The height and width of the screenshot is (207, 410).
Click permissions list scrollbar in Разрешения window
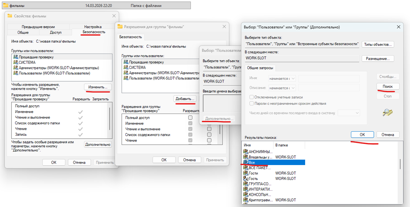(220, 130)
